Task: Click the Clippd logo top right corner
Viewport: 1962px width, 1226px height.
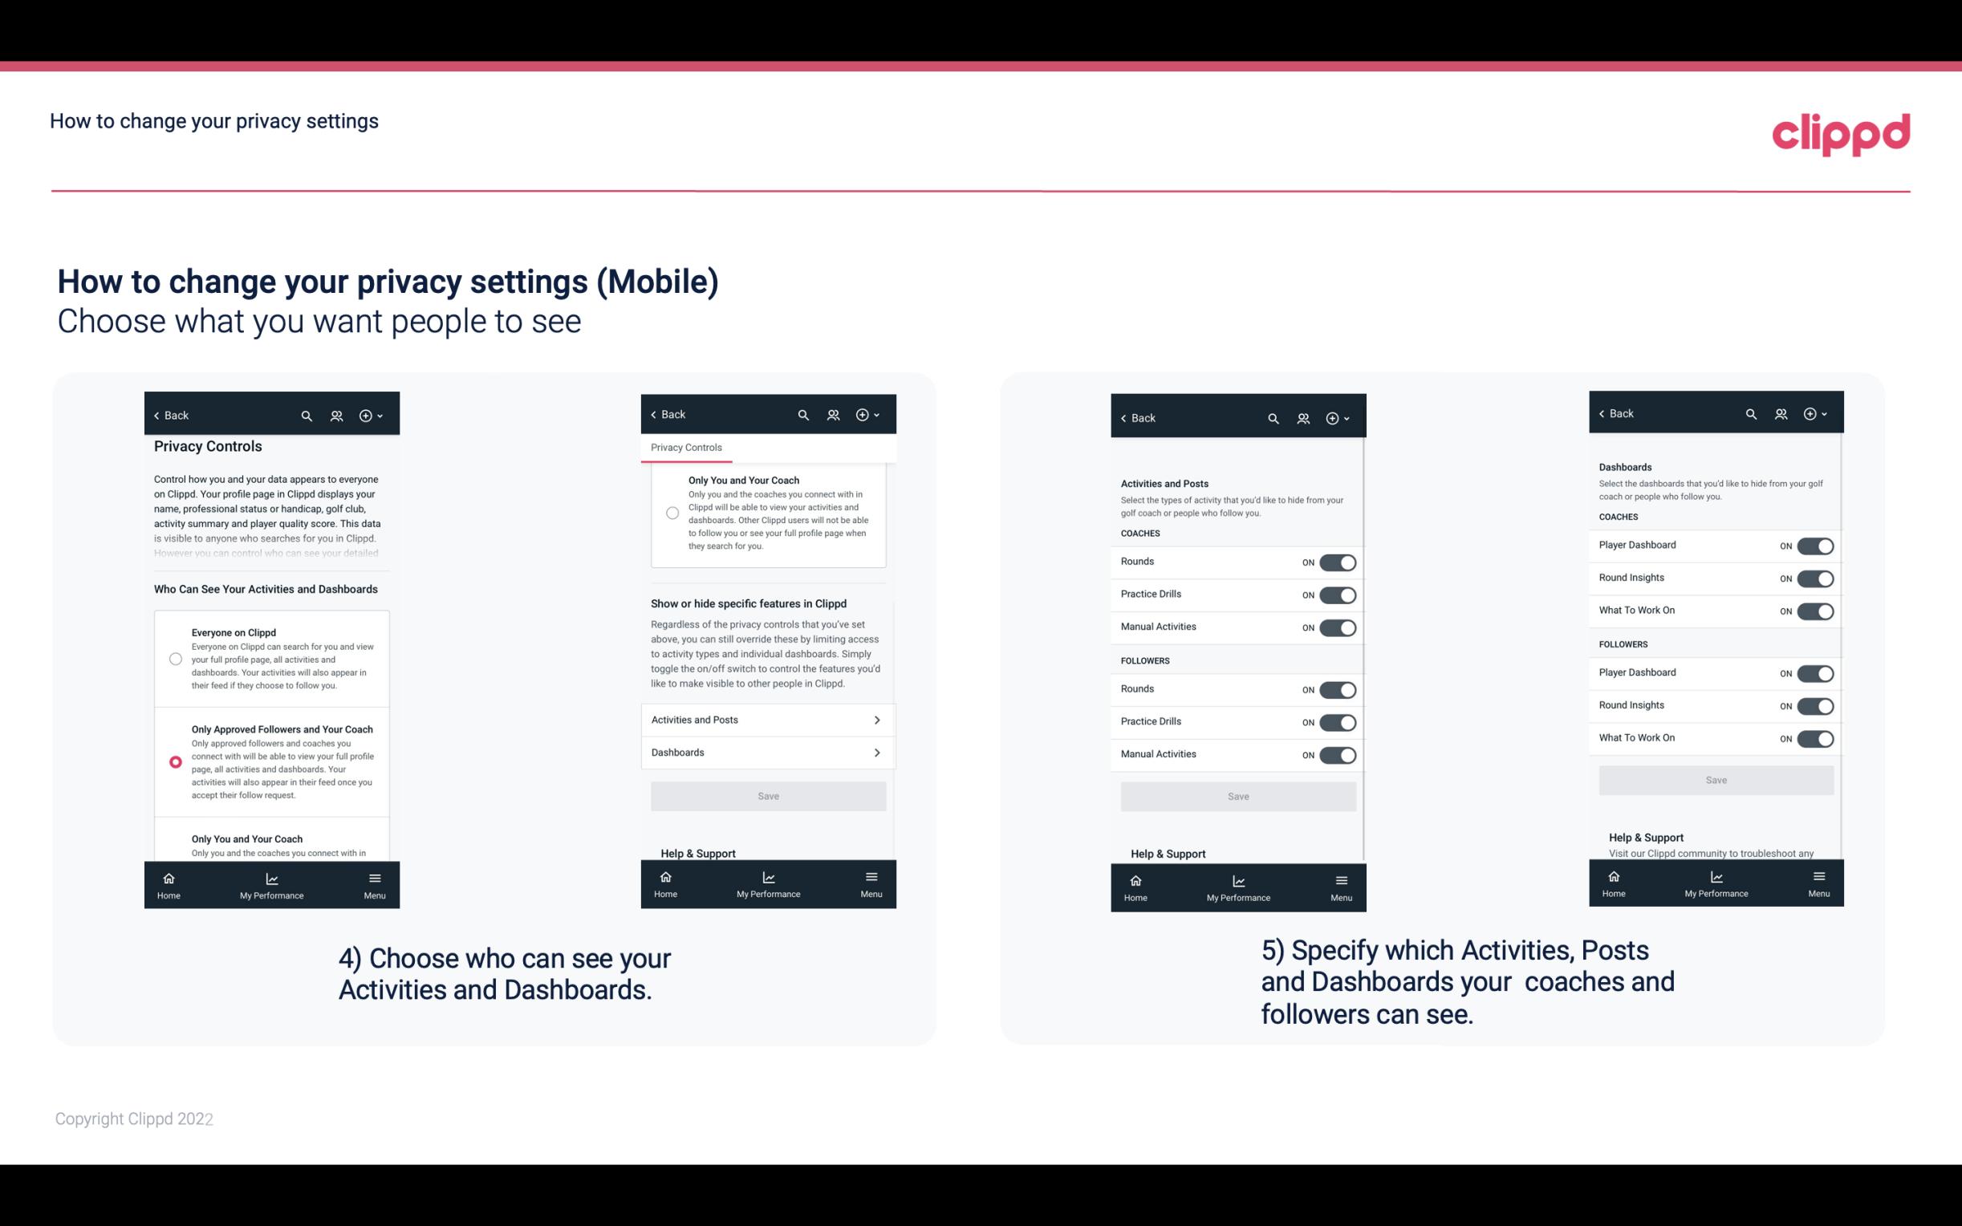Action: tap(1841, 132)
